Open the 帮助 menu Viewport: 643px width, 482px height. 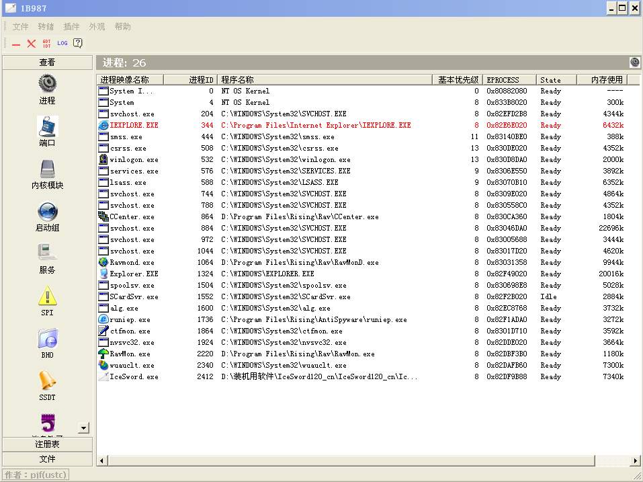click(x=122, y=27)
